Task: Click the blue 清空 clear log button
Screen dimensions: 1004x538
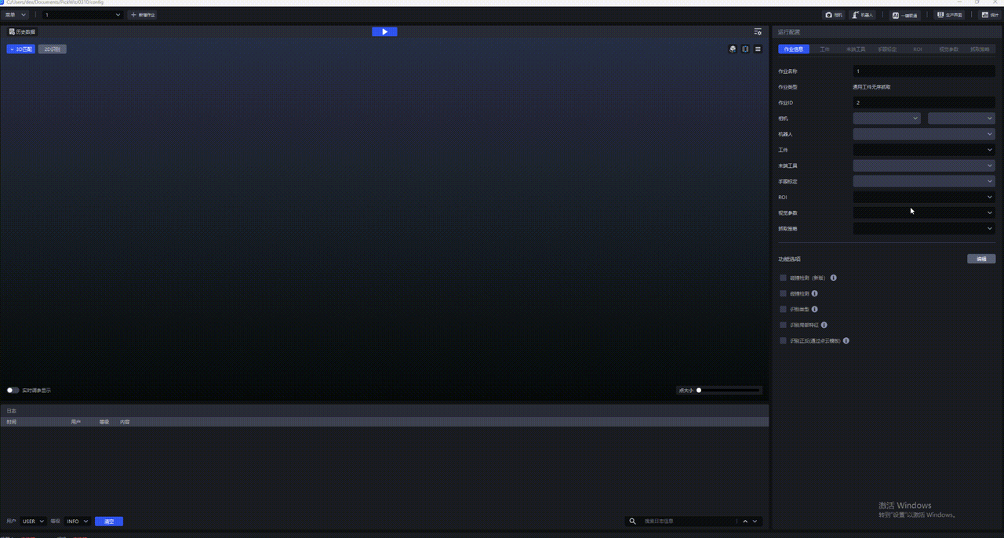Action: (109, 522)
